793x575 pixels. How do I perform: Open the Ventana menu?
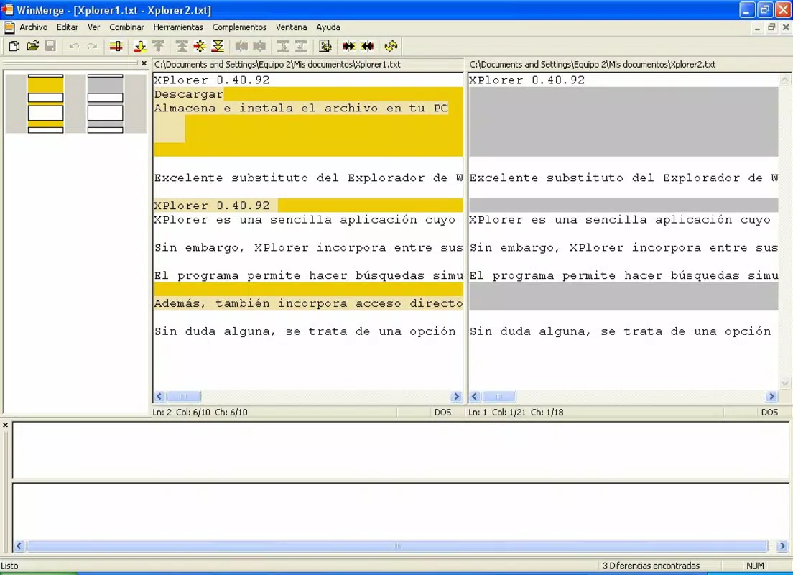pos(292,27)
